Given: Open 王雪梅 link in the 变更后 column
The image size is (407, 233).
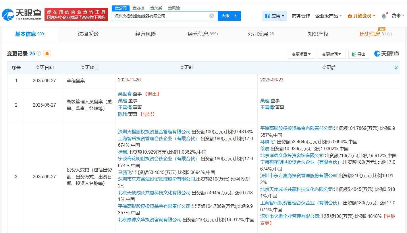Looking at the screenshot, I should [267, 107].
